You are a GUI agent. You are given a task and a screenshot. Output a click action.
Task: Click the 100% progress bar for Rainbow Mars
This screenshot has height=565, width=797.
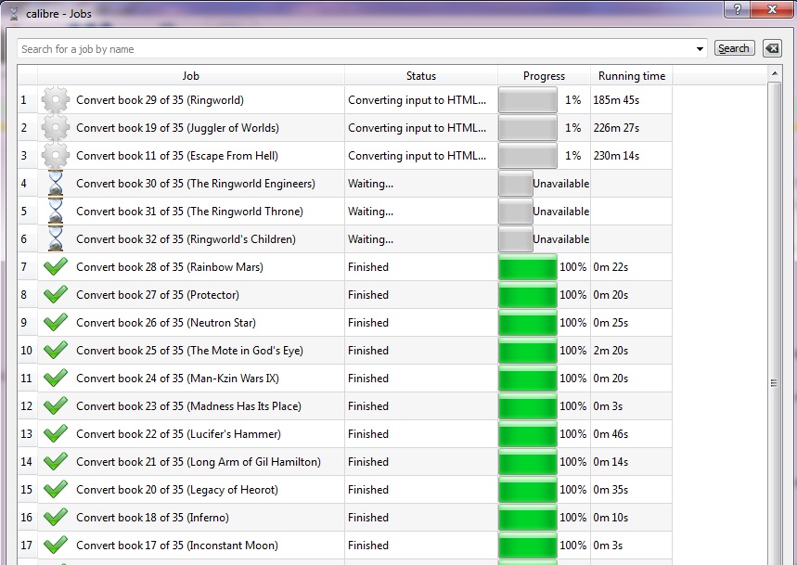point(528,267)
